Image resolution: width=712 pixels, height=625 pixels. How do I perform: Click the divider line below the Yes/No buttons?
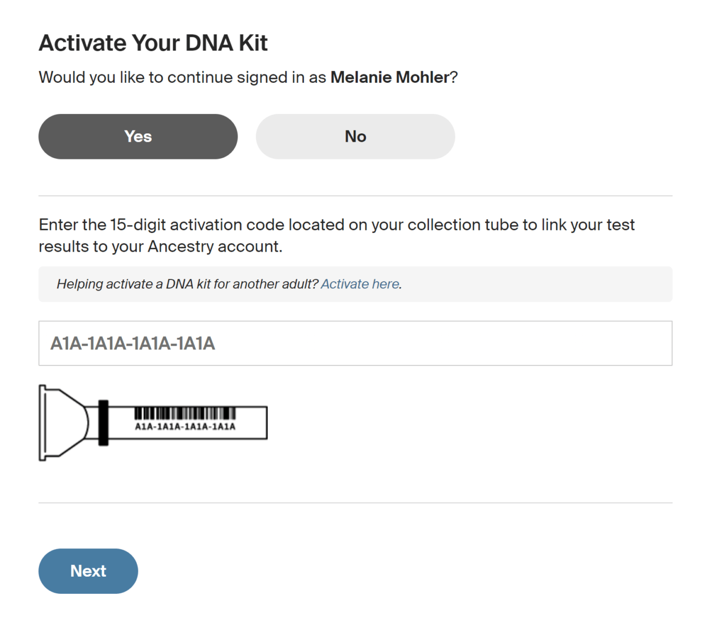click(355, 195)
